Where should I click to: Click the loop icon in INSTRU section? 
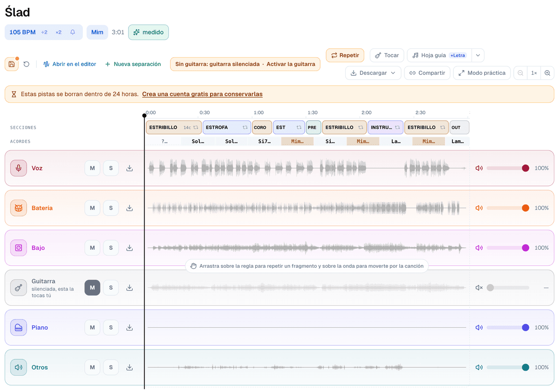click(397, 127)
